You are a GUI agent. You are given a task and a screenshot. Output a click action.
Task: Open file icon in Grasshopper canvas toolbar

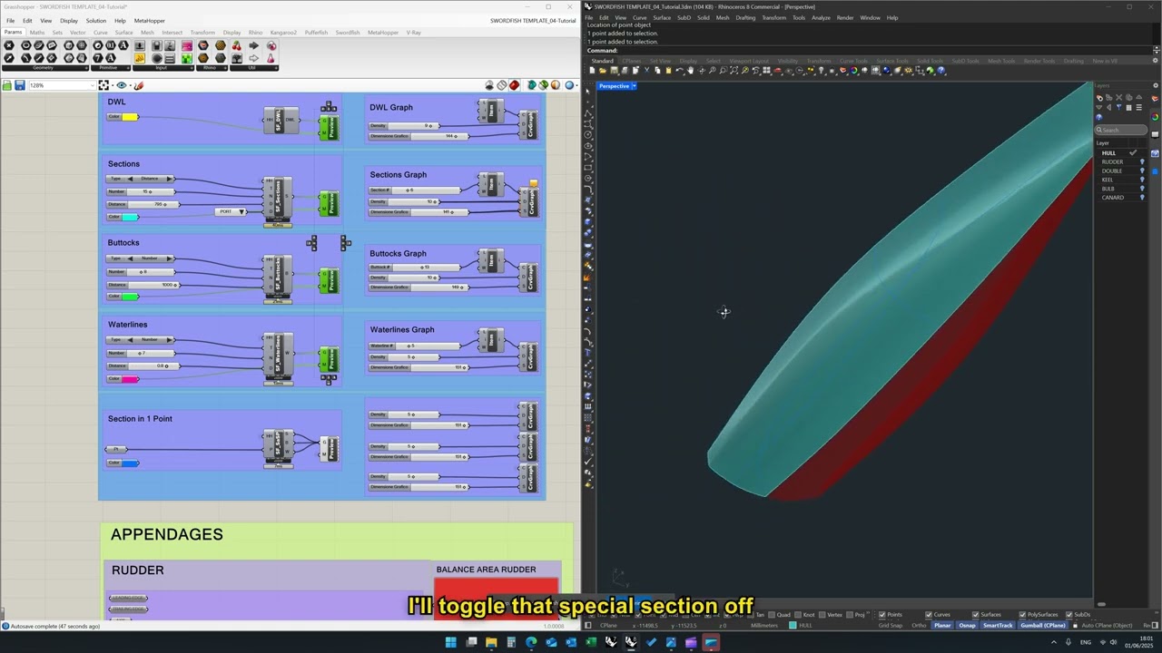point(7,85)
